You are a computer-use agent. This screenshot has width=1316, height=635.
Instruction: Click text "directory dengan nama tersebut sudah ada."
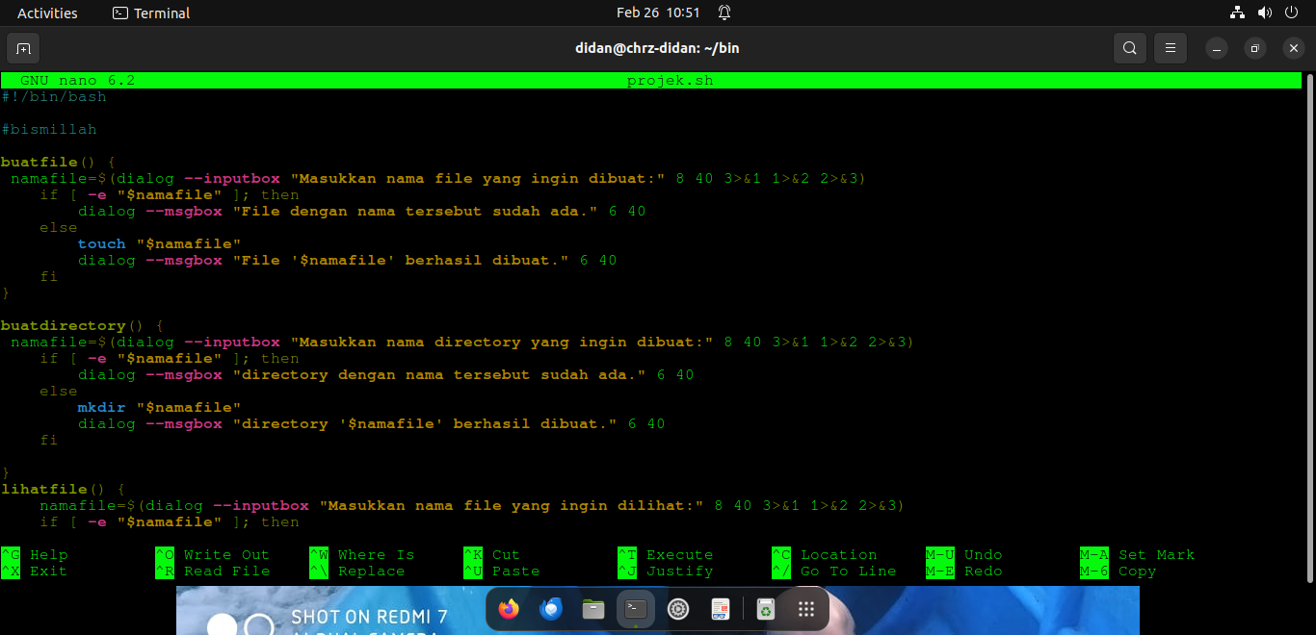click(439, 375)
